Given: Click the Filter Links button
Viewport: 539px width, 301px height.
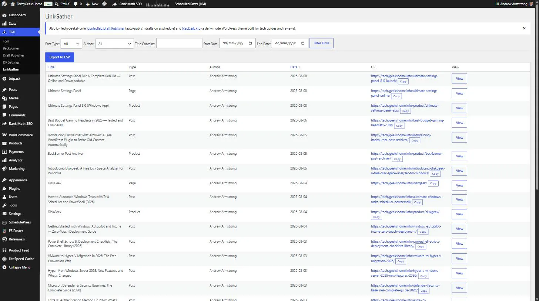Looking at the screenshot, I should pos(321,43).
